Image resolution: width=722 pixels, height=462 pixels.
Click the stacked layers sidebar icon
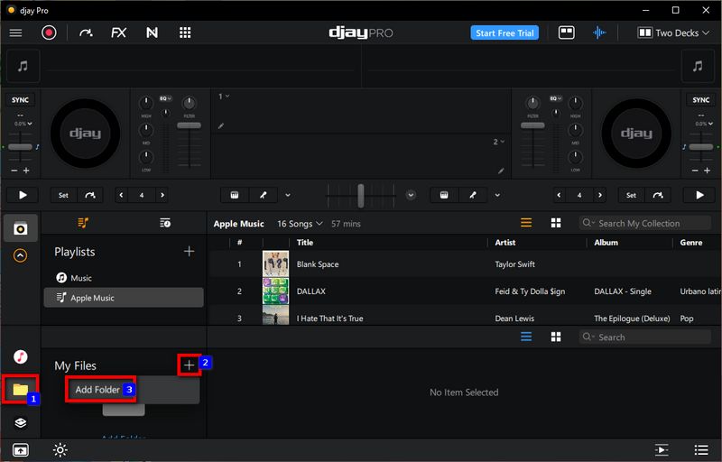click(x=20, y=422)
